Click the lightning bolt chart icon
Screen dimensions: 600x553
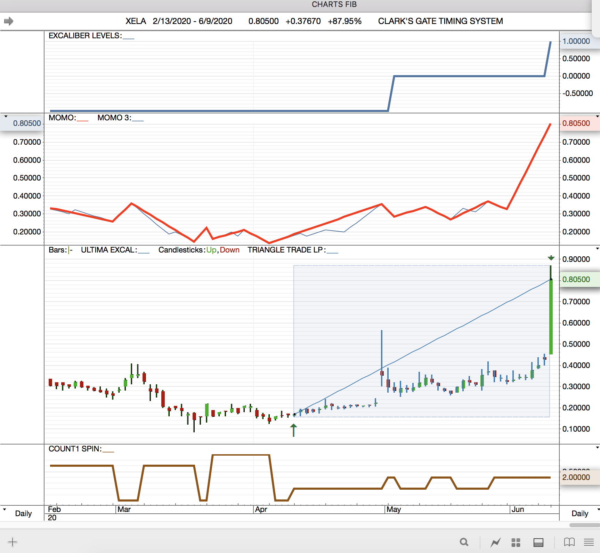495,542
